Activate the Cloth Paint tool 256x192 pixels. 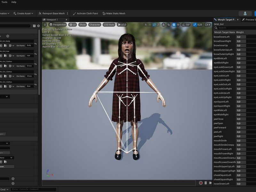[x=85, y=13]
